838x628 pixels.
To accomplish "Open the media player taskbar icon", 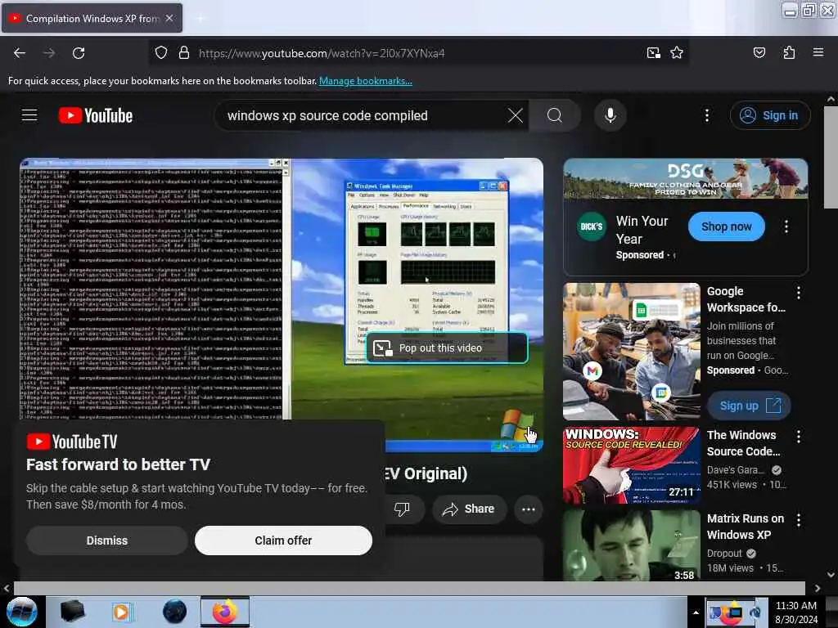I will tap(121, 612).
